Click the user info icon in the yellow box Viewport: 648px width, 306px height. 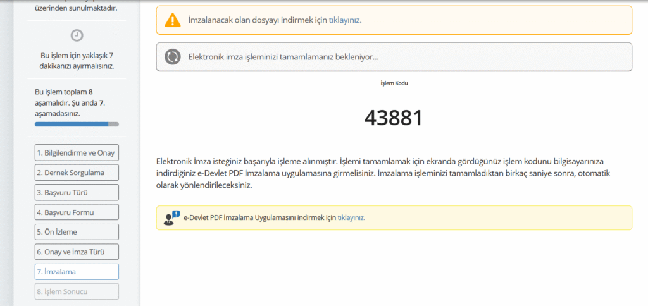tap(171, 217)
